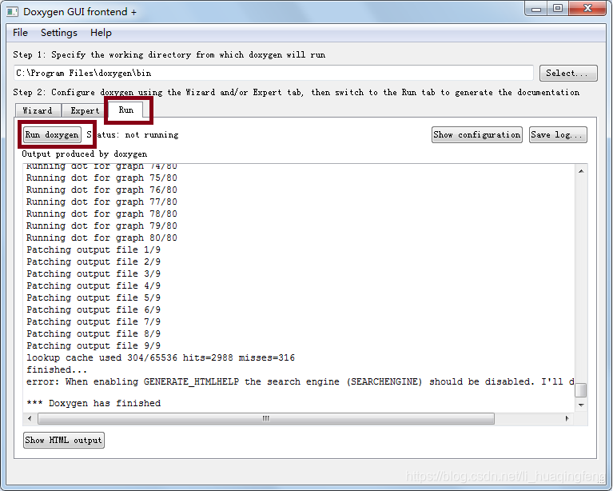Click Select... to choose working directory
Screen dimensions: 613x491
click(568, 73)
